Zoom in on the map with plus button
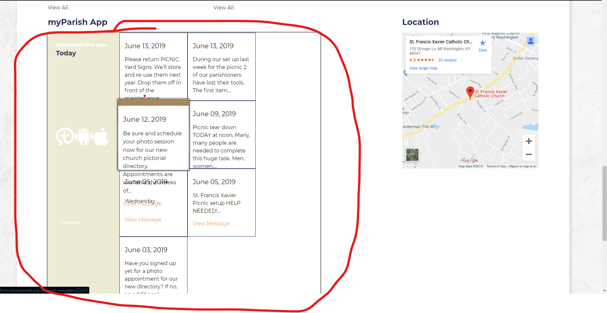This screenshot has width=607, height=313. click(528, 141)
